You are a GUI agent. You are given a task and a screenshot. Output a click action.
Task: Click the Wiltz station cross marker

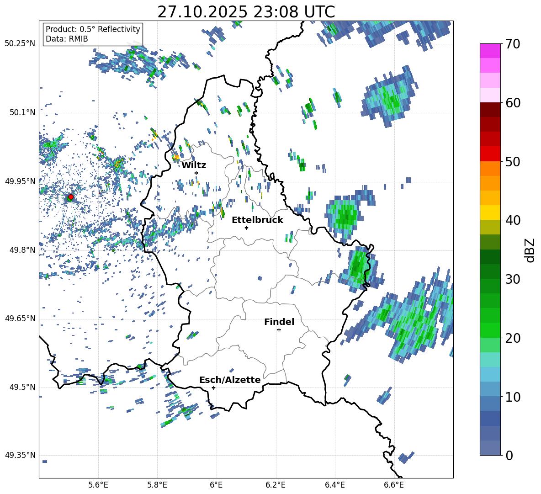click(196, 173)
